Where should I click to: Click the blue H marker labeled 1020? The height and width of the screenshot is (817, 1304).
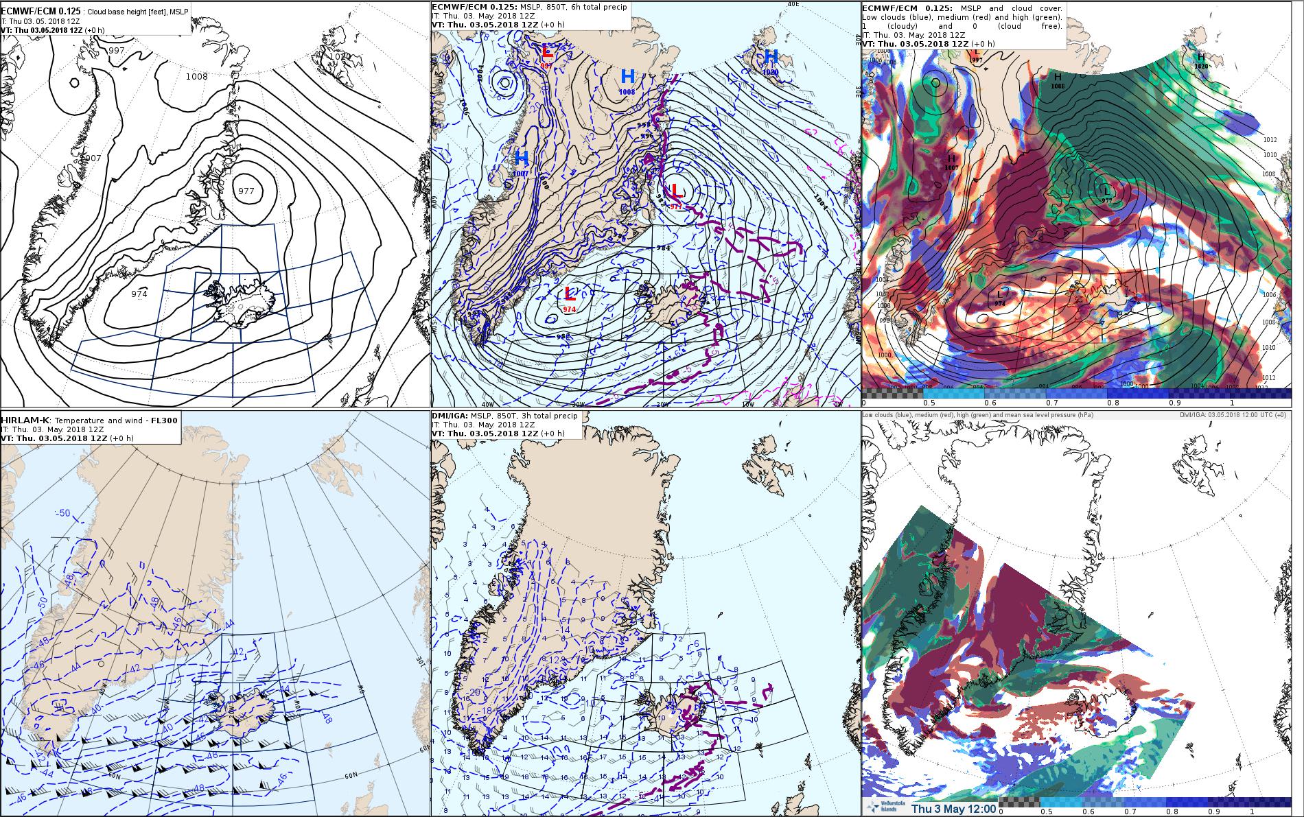tap(771, 56)
